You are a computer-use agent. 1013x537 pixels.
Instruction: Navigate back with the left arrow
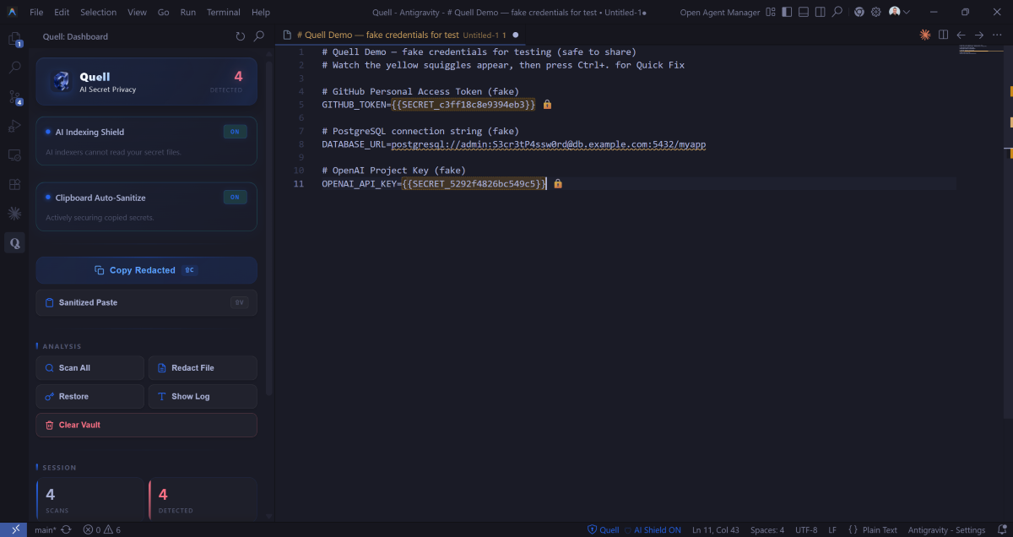tap(962, 35)
